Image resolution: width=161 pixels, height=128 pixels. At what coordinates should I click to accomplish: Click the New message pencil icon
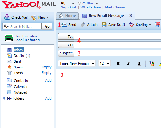click(34, 18)
